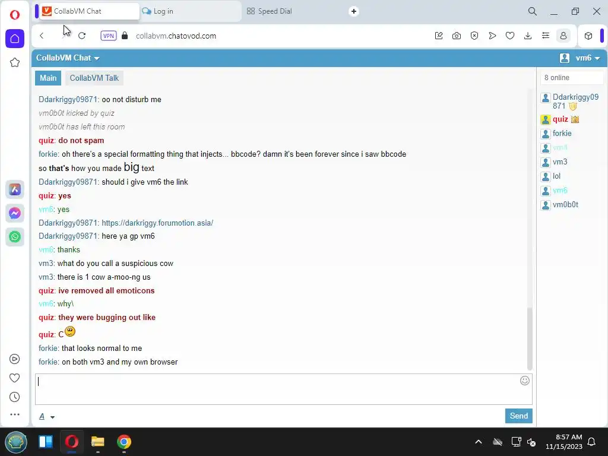Click quiz in the online users list
The height and width of the screenshot is (456, 608).
coord(560,119)
